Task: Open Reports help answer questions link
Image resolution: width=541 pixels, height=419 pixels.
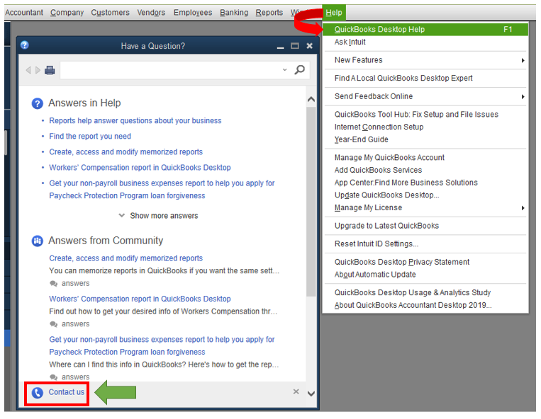Action: pyautogui.click(x=135, y=121)
